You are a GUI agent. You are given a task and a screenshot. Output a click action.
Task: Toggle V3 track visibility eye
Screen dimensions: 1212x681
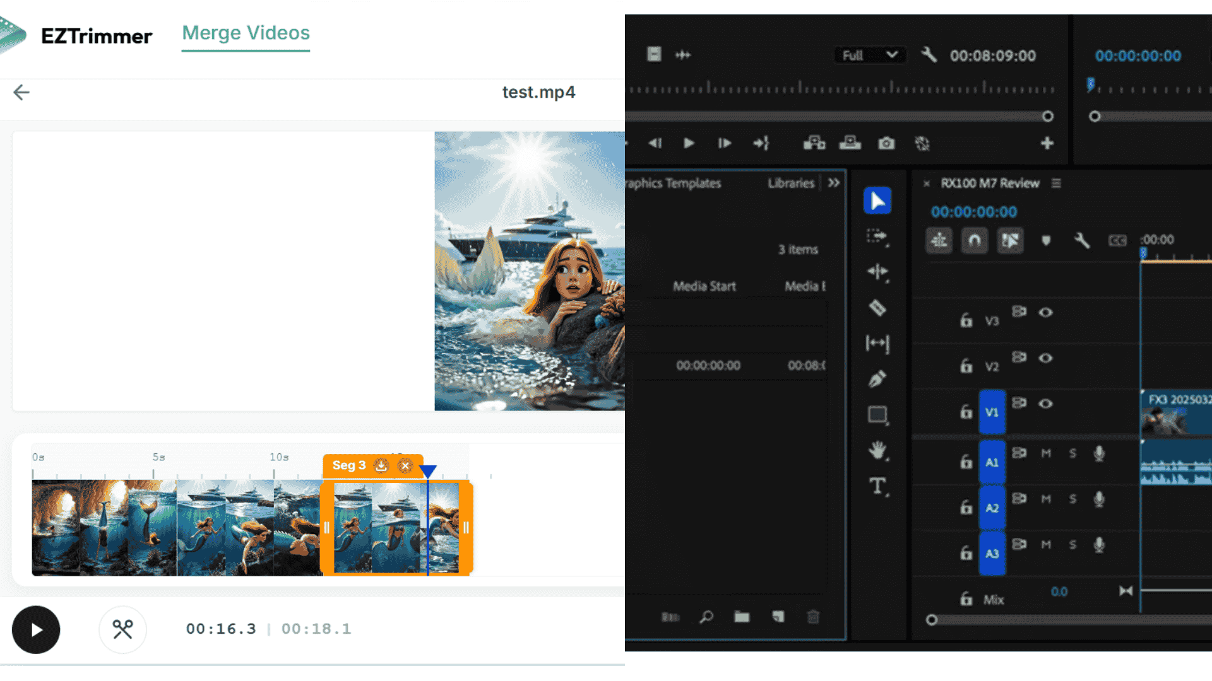click(x=1045, y=312)
